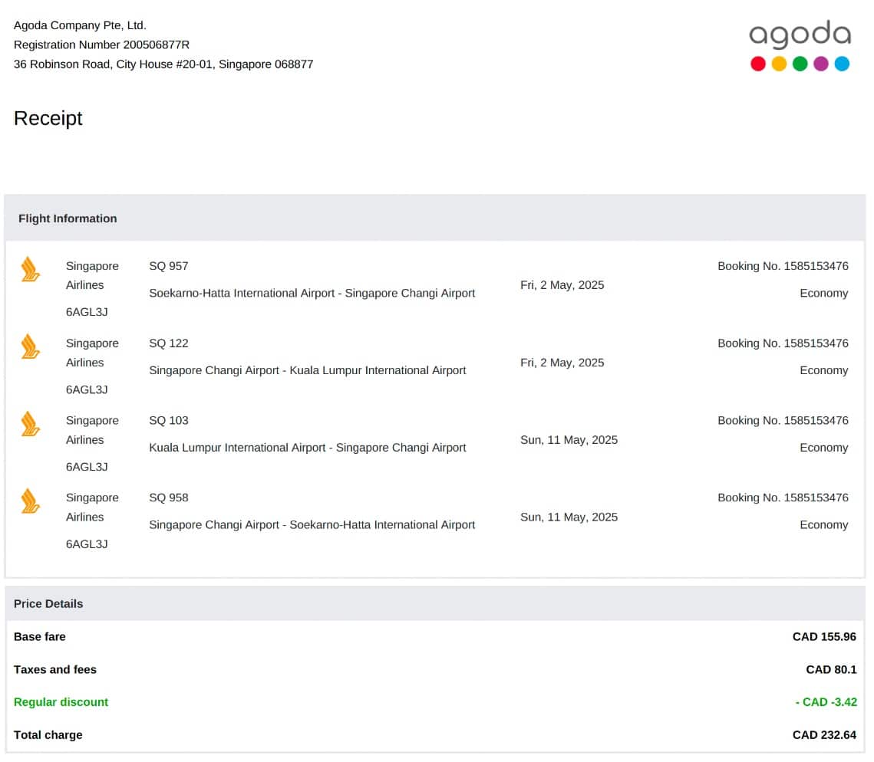
Task: Click the Receipt heading
Action: [48, 118]
